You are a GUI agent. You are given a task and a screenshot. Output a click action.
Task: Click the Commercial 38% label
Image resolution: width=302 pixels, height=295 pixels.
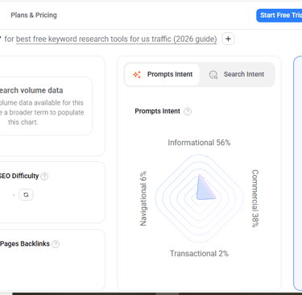tap(255, 198)
